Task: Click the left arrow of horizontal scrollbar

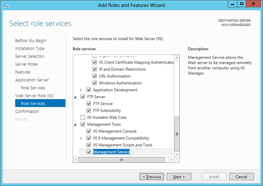Action: pyautogui.click(x=76, y=160)
